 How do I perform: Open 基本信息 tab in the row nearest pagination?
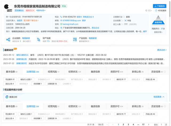coord(12,106)
